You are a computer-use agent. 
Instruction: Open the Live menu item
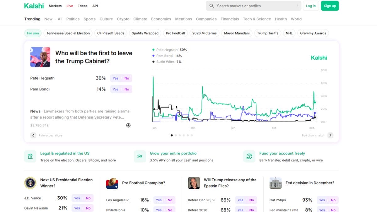coord(70,6)
